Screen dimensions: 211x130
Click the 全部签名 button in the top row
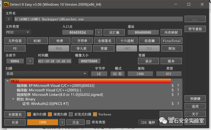point(104,41)
